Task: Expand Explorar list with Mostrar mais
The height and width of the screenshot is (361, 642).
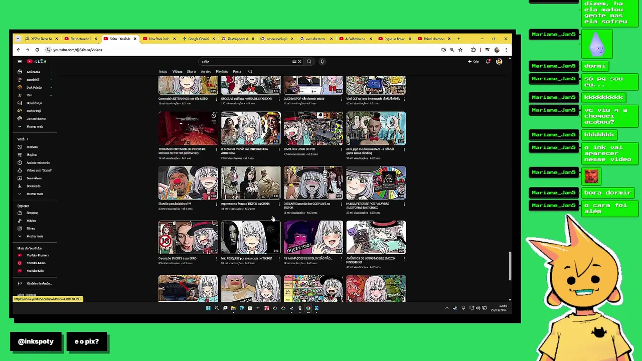Action: coord(35,236)
